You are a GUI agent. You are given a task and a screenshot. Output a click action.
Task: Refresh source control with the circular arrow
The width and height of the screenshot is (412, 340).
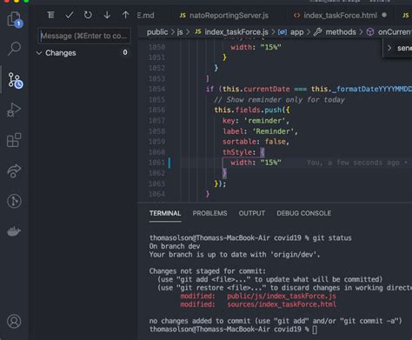(88, 15)
